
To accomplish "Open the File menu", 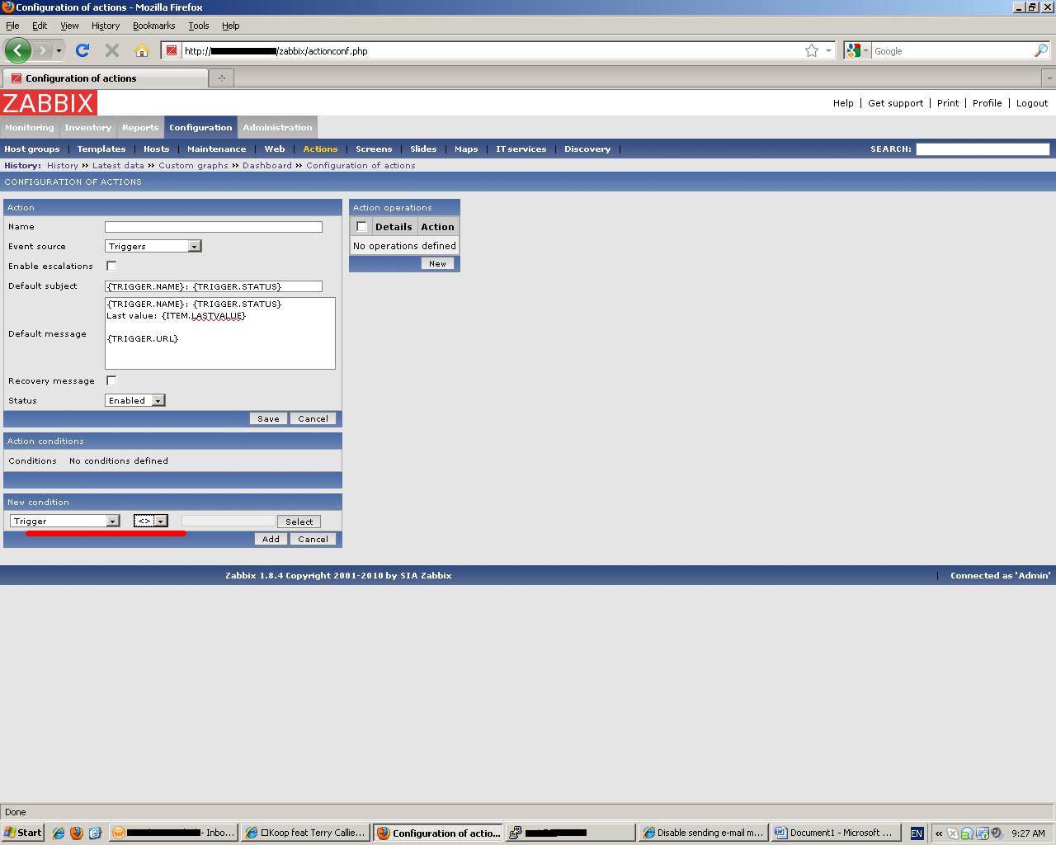I will (x=12, y=26).
